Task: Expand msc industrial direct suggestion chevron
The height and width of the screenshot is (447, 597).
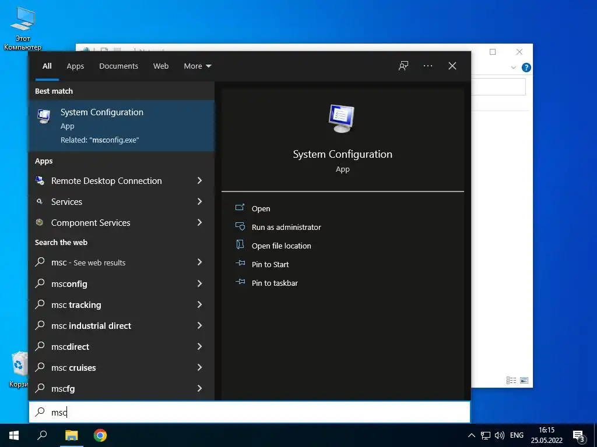Action: [x=199, y=325]
